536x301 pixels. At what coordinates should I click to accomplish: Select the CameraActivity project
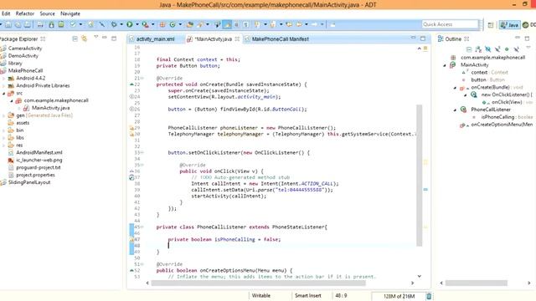24,48
